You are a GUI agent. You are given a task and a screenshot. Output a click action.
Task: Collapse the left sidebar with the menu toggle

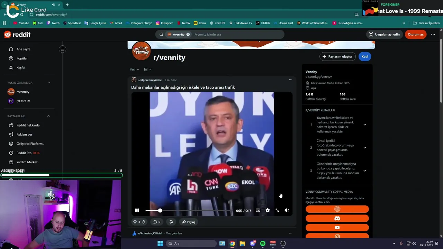click(x=63, y=49)
